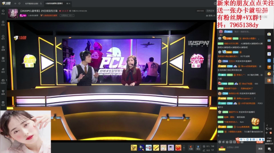
Task: Show hidden tray icons chevron
Action: [x=267, y=125]
